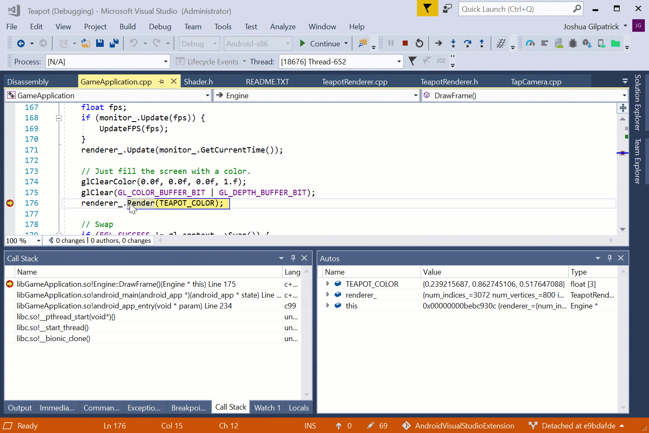Open the Debug menu
649x433 pixels.
[160, 27]
